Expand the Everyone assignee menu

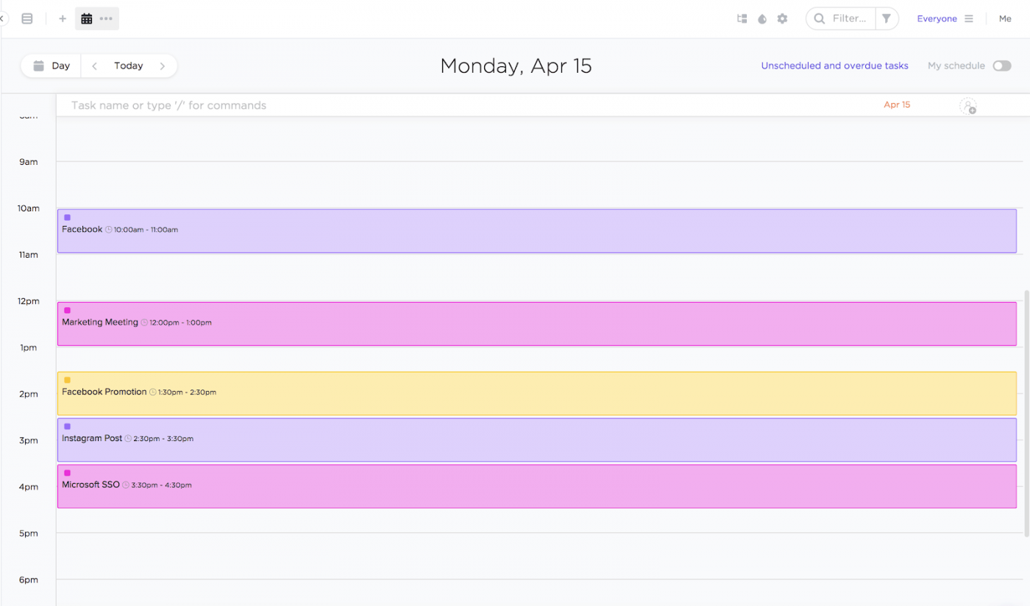tap(945, 18)
